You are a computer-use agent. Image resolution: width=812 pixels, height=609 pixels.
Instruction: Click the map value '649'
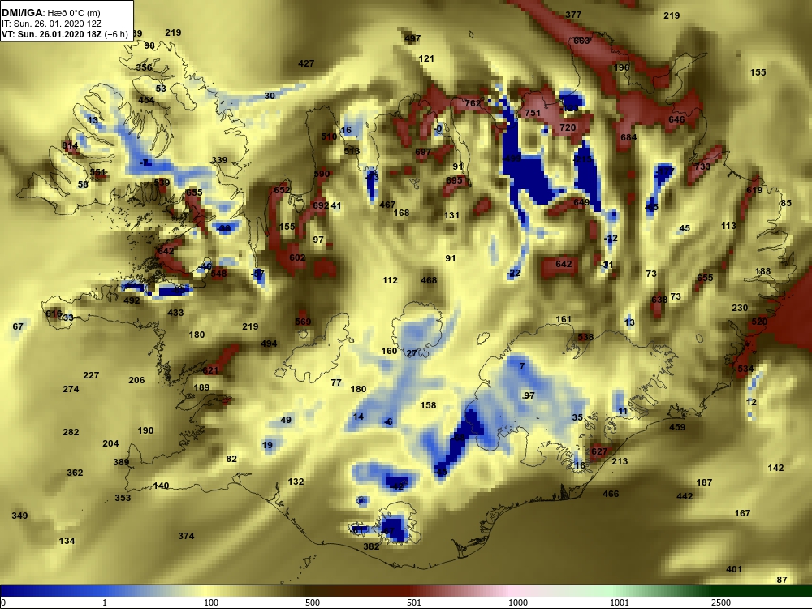[x=581, y=202]
